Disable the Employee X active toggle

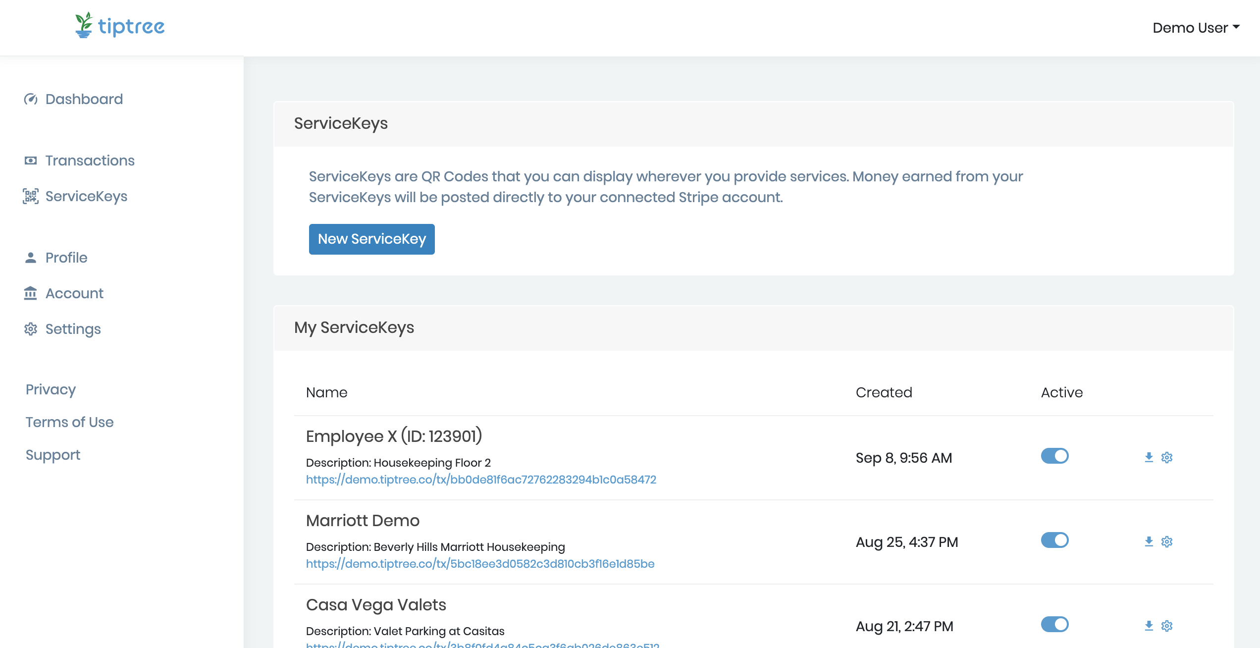click(x=1054, y=456)
